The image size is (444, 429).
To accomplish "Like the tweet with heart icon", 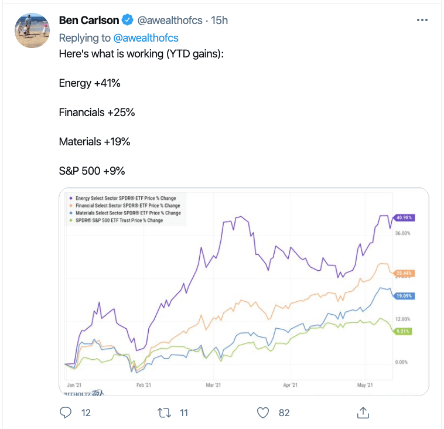I will click(x=264, y=413).
